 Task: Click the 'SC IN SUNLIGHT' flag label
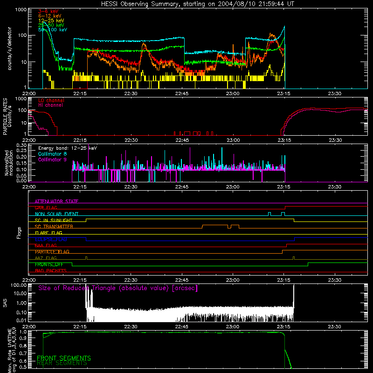54,220
